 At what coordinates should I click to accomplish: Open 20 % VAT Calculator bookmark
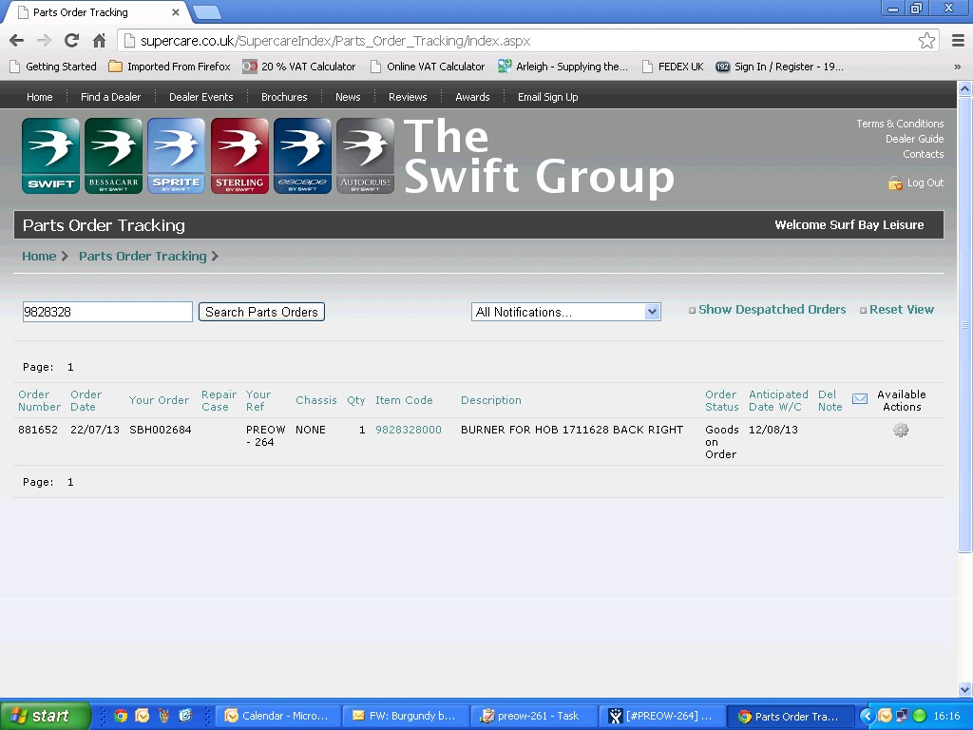point(299,67)
